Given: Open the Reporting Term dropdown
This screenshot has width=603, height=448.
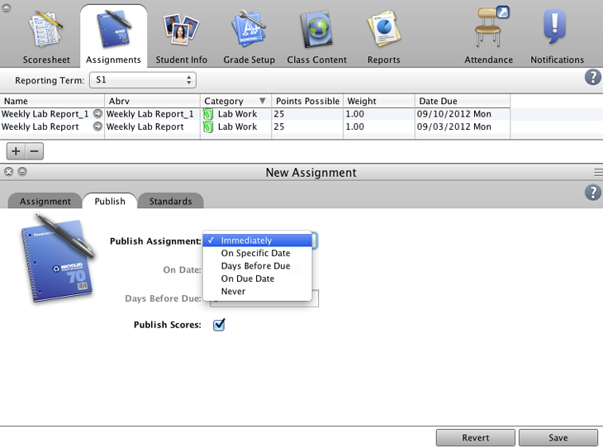Looking at the screenshot, I should click(x=144, y=80).
